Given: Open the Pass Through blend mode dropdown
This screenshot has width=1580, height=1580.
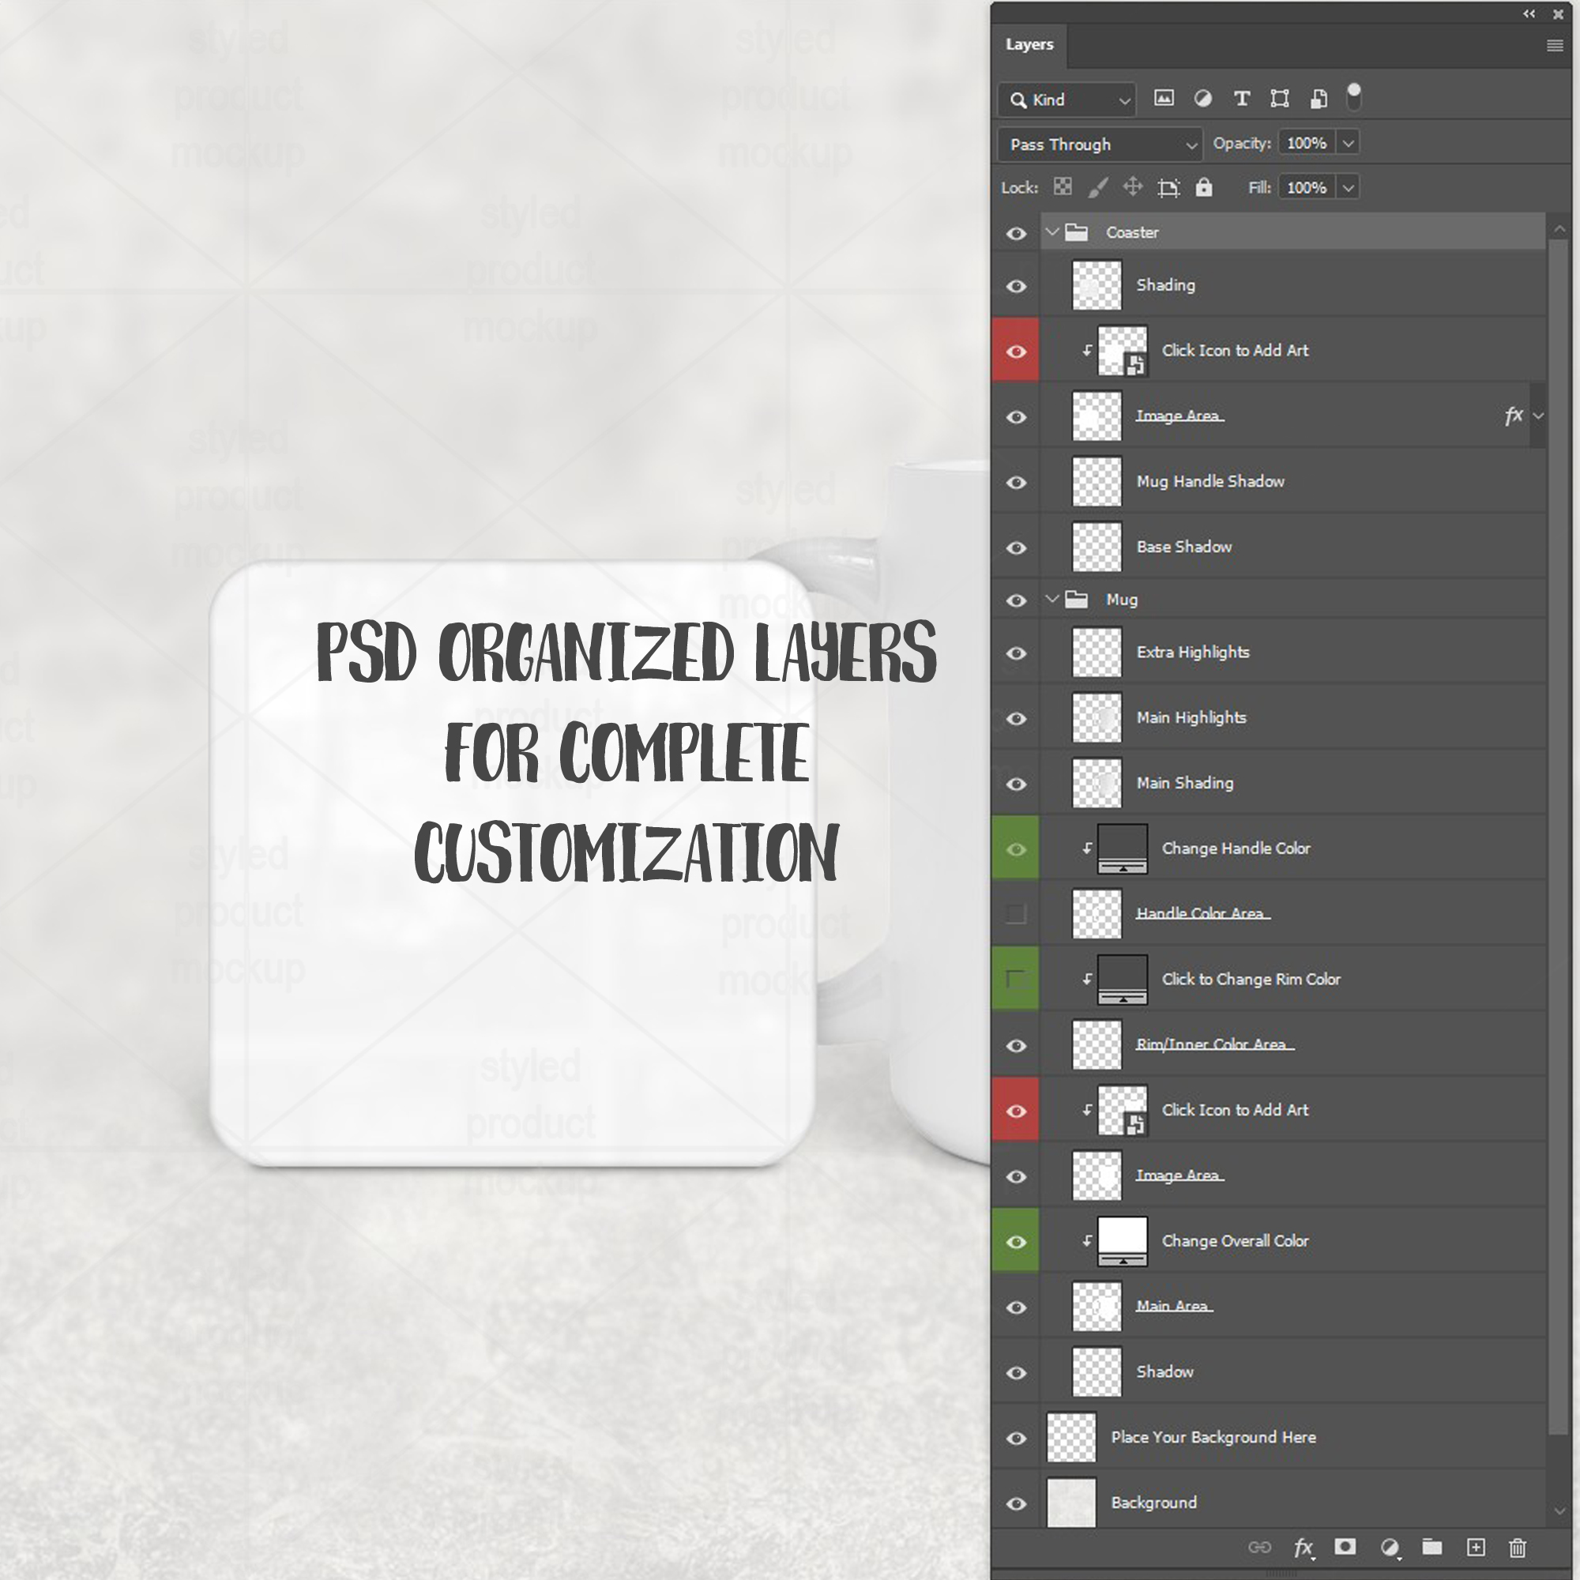Looking at the screenshot, I should [1100, 145].
